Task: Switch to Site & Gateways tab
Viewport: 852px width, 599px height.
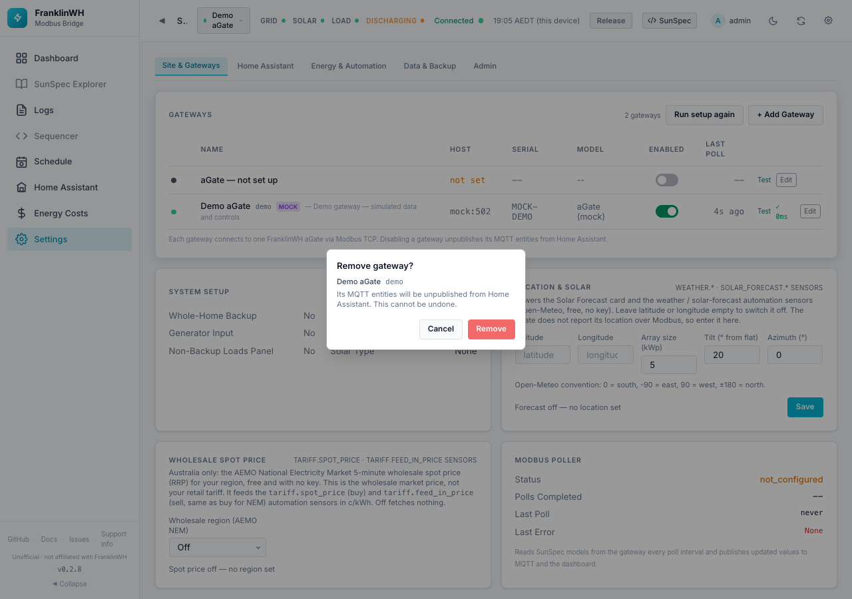Action: coord(191,66)
